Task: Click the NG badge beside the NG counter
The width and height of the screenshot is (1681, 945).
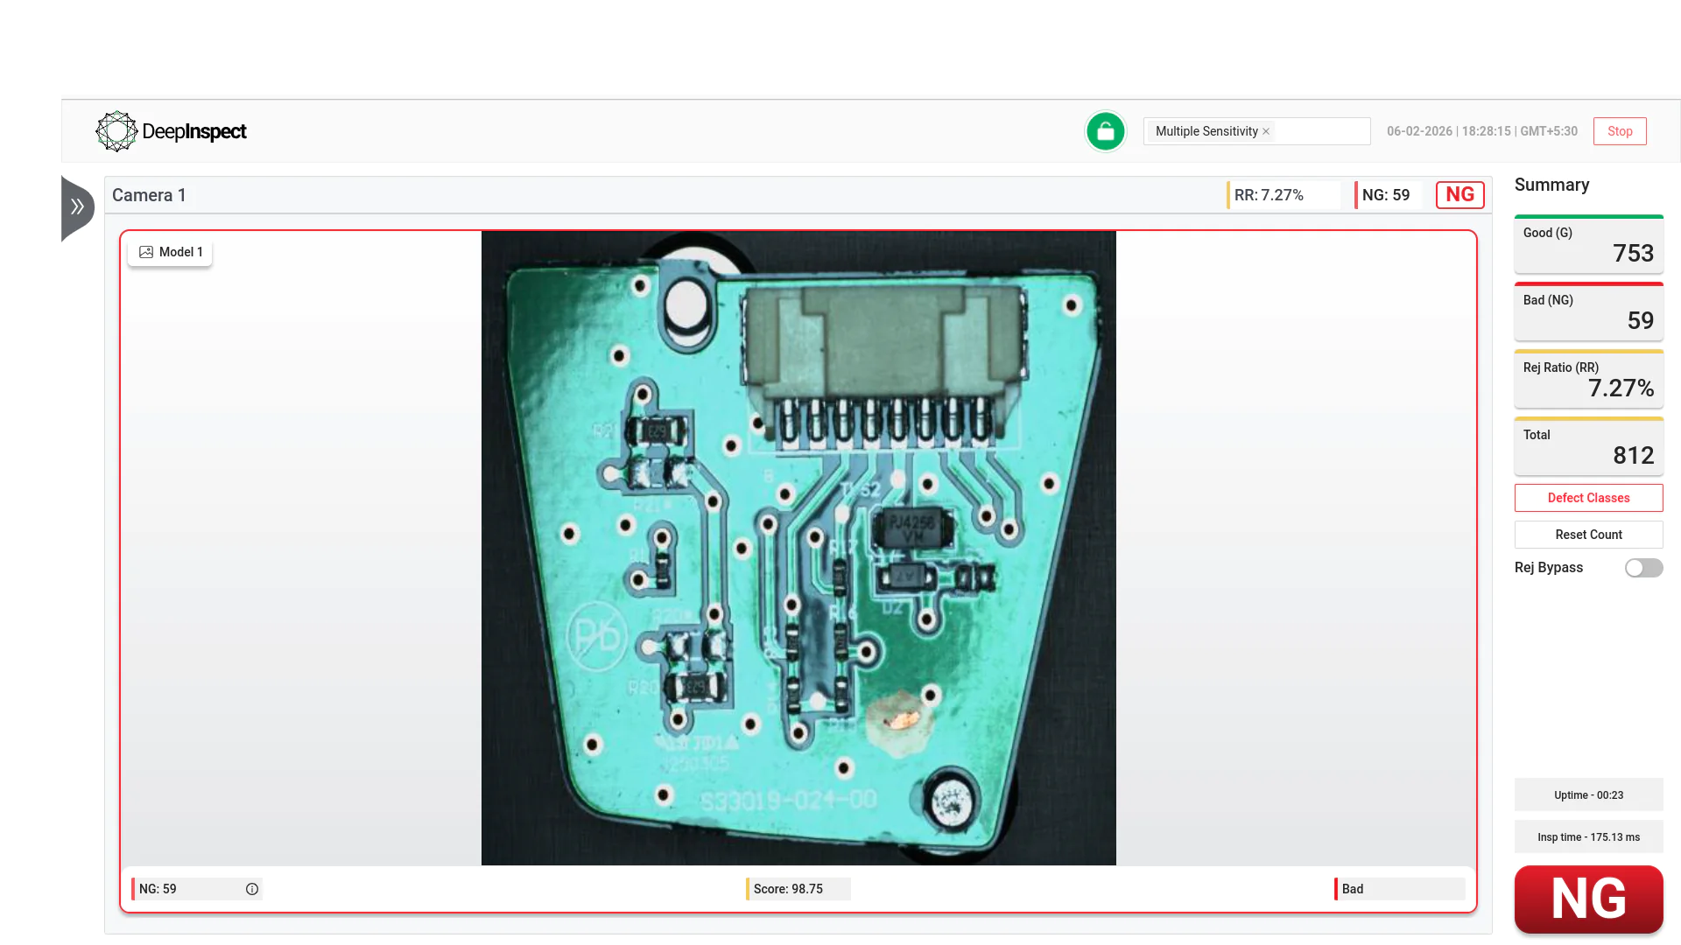Action: [x=1459, y=194]
